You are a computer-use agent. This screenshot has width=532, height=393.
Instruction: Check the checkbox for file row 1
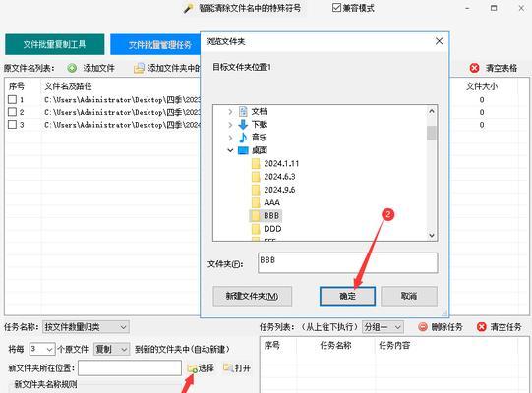(12, 99)
